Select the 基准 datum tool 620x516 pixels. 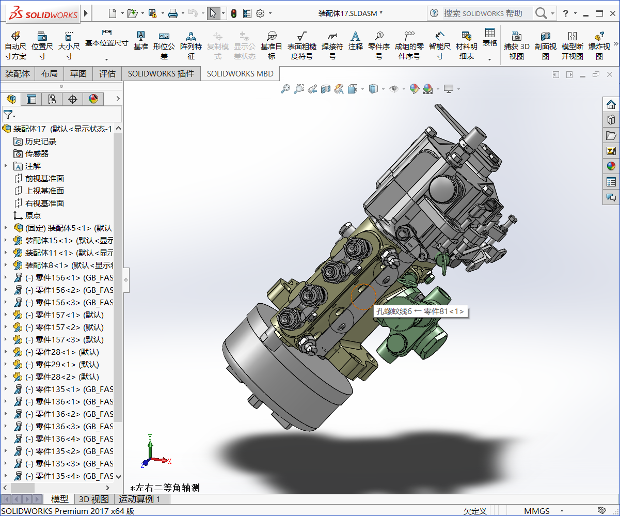pos(141,40)
